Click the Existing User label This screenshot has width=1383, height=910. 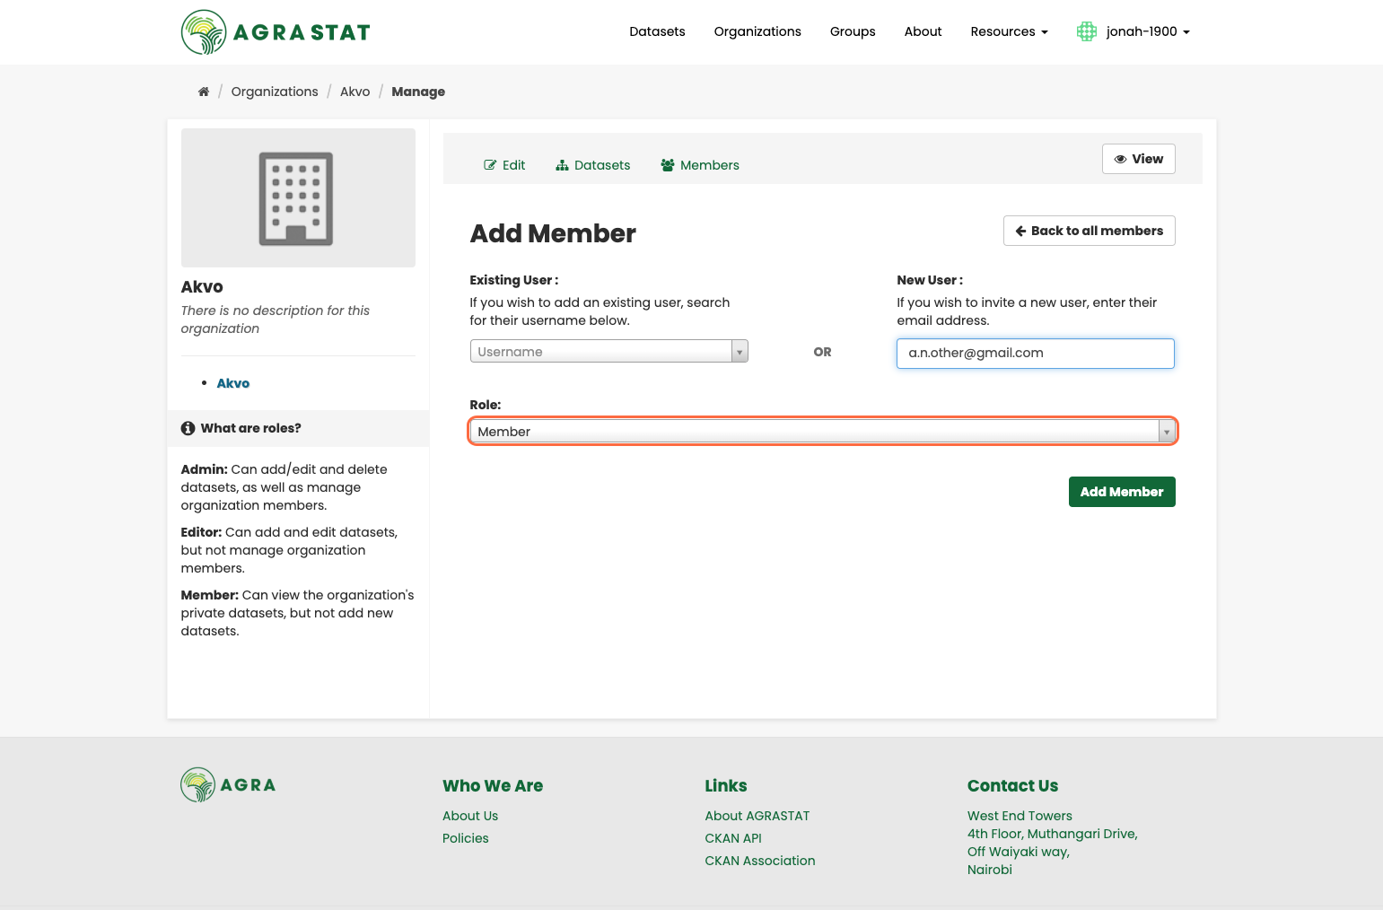pos(514,280)
